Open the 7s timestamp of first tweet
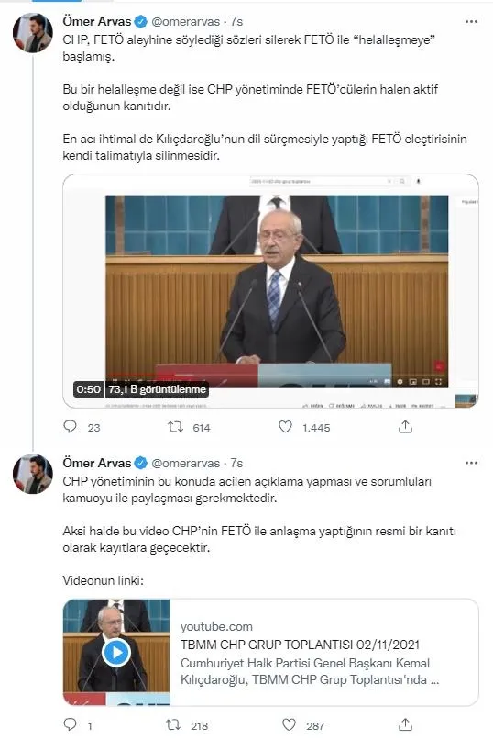The height and width of the screenshot is (740, 493). tap(236, 22)
